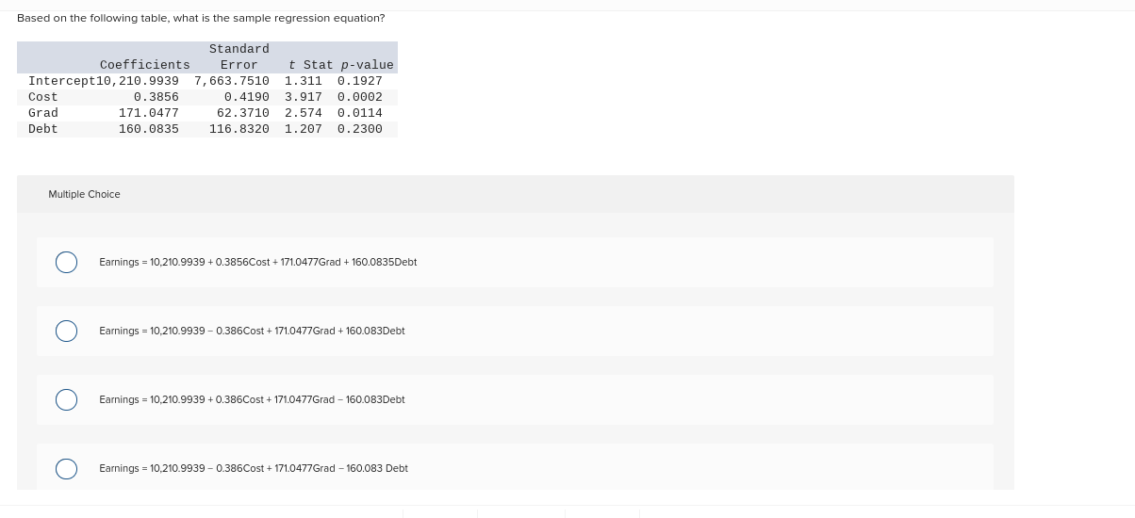Click the Debt row label
The width and height of the screenshot is (1135, 518).
(x=43, y=129)
